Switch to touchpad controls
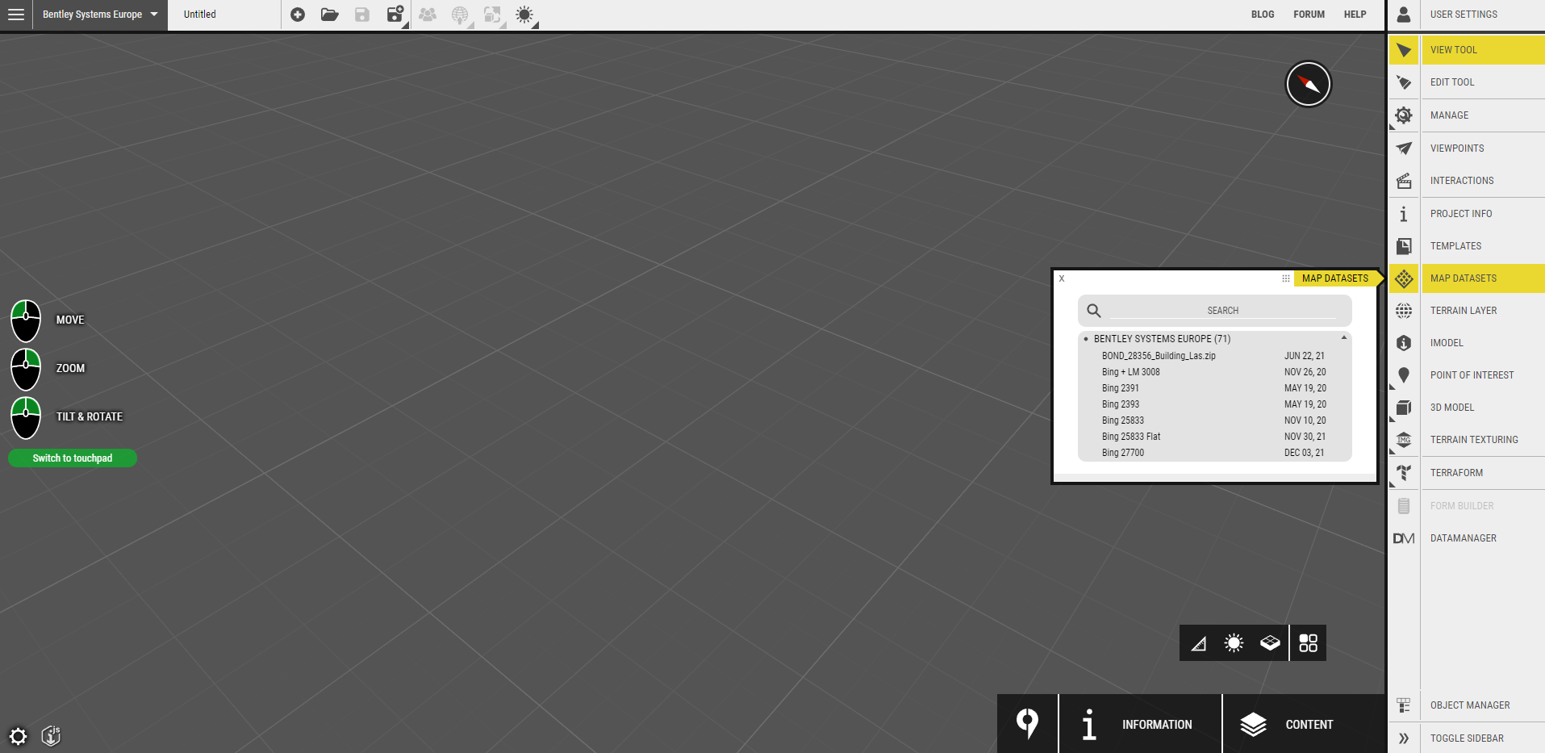The height and width of the screenshot is (753, 1545). tap(73, 458)
